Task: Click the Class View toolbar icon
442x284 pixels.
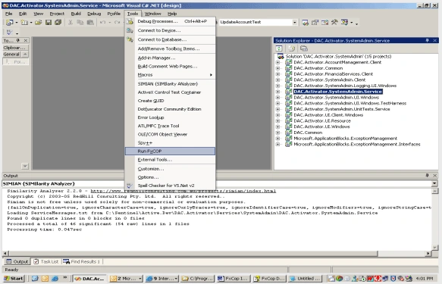Action: (344, 22)
